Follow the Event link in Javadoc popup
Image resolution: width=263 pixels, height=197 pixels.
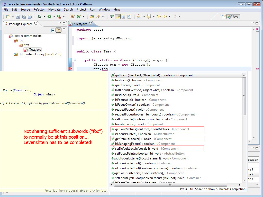[18, 90]
